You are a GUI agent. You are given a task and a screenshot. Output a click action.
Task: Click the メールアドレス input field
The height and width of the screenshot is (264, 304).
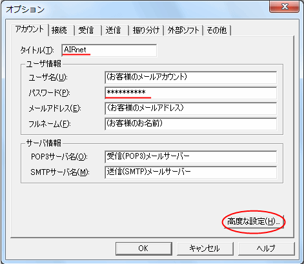tap(191, 108)
